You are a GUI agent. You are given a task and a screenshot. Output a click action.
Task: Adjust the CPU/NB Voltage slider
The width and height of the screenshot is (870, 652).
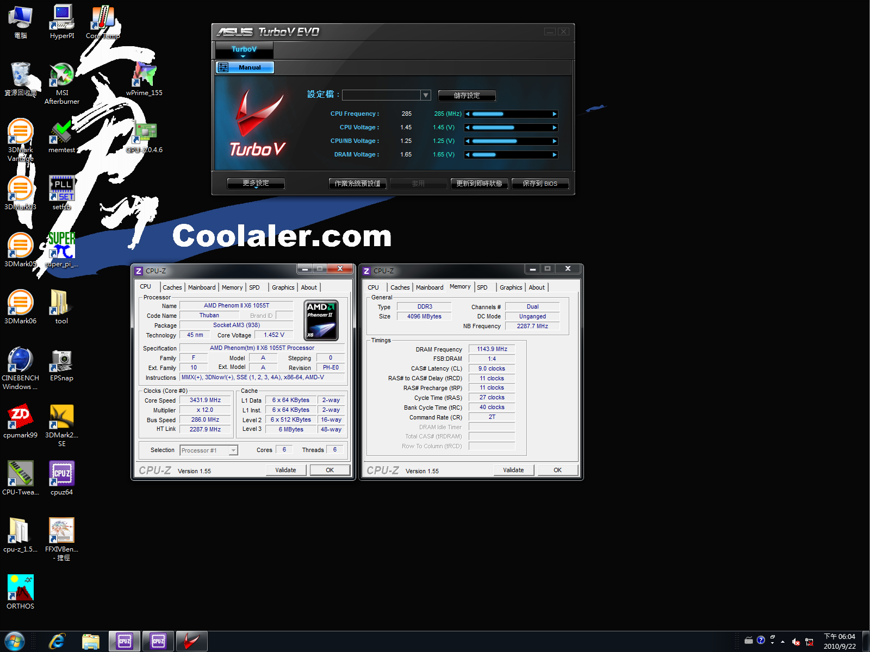[x=511, y=141]
